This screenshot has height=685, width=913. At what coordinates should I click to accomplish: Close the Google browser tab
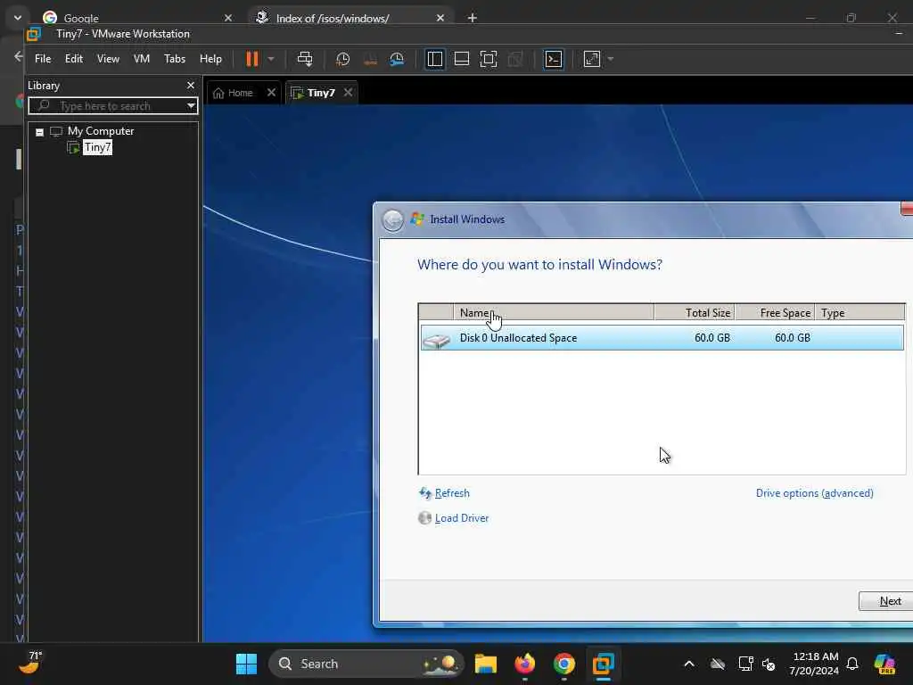pos(228,18)
